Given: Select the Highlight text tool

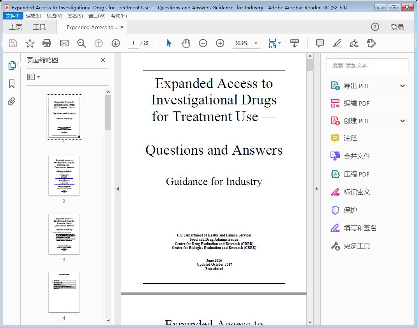Looking at the screenshot, I should [337, 43].
